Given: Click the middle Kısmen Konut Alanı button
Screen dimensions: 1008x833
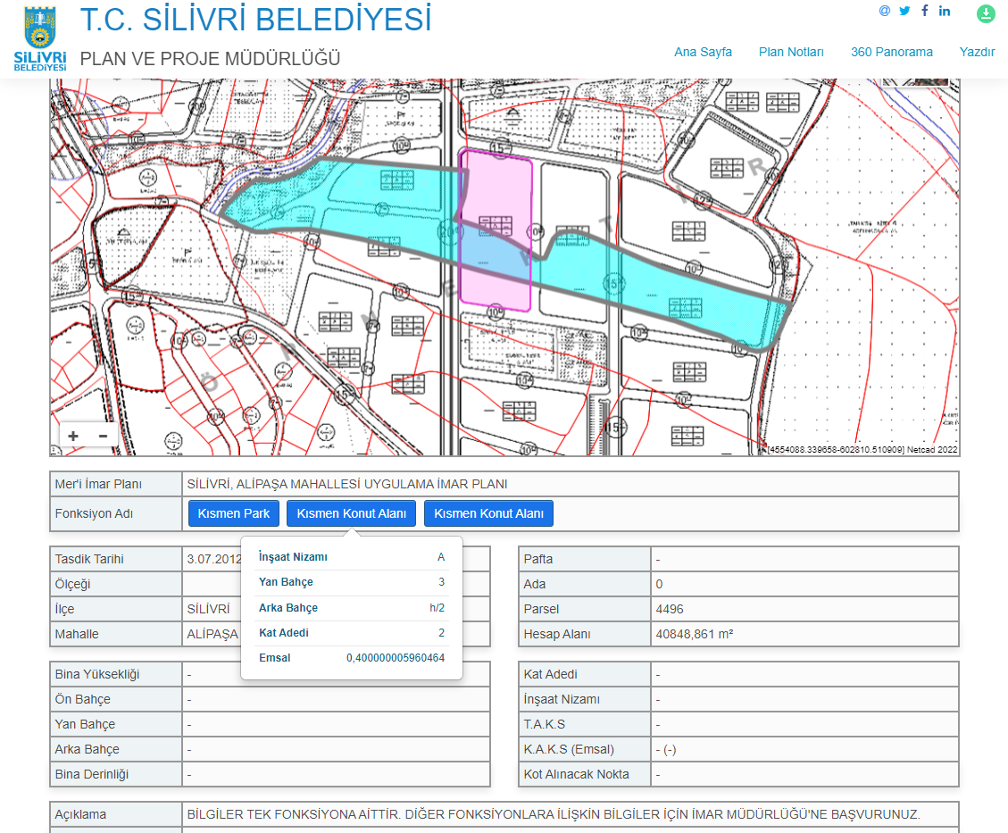Looking at the screenshot, I should [352, 513].
